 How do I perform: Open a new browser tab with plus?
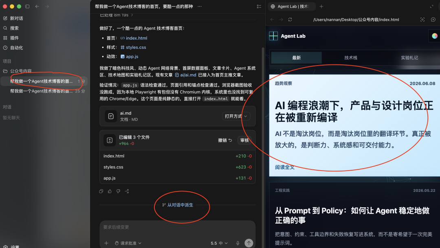pos(321,6)
